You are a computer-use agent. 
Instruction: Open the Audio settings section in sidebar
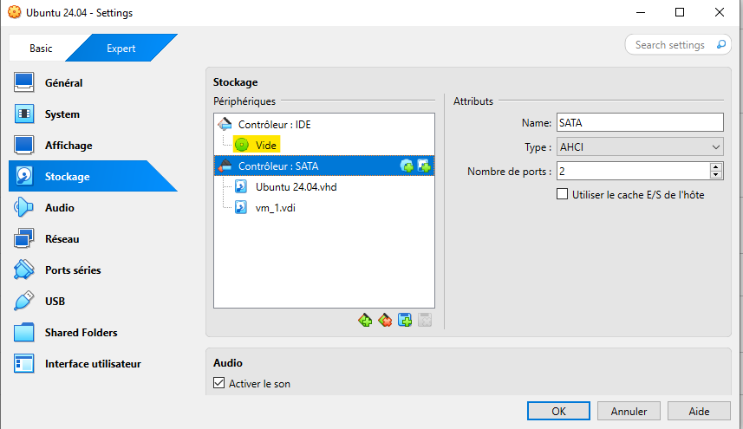59,208
